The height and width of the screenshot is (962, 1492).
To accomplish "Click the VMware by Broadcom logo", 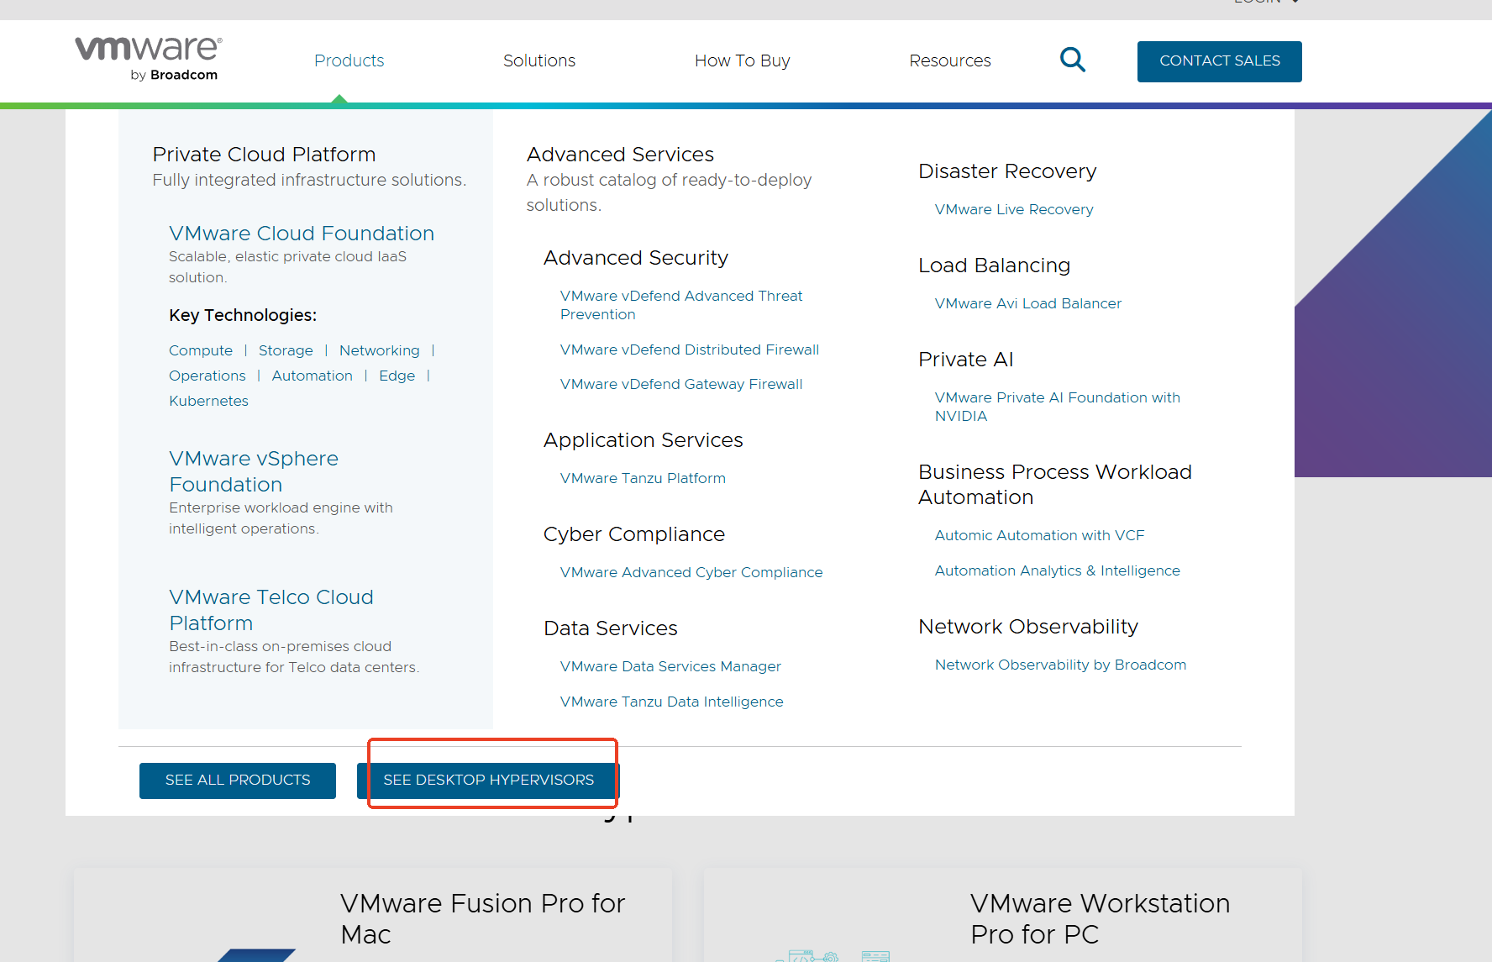I will pos(149,59).
